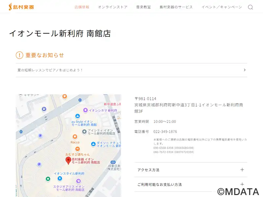Open the 島村楽器のサービス menu
This screenshot has height=197, width=263.
176,7
